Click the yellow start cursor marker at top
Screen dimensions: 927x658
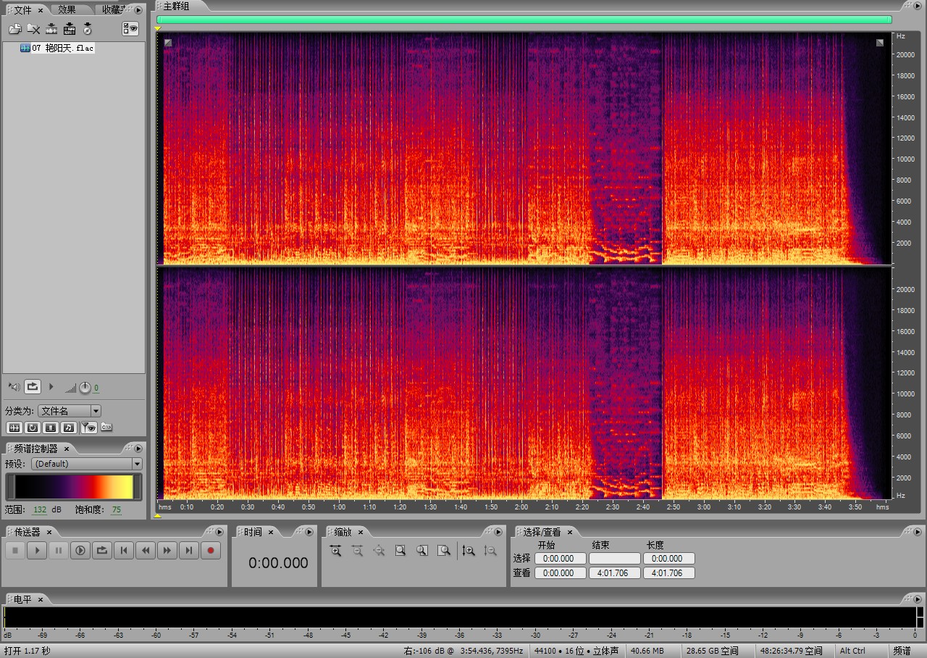[x=157, y=28]
